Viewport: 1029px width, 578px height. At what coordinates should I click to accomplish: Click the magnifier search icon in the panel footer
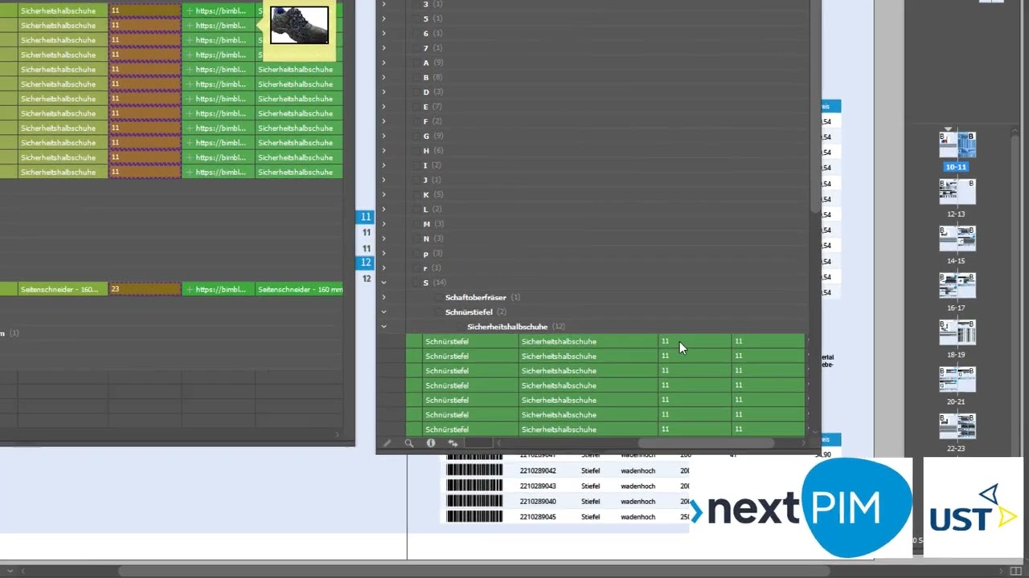[x=408, y=443]
